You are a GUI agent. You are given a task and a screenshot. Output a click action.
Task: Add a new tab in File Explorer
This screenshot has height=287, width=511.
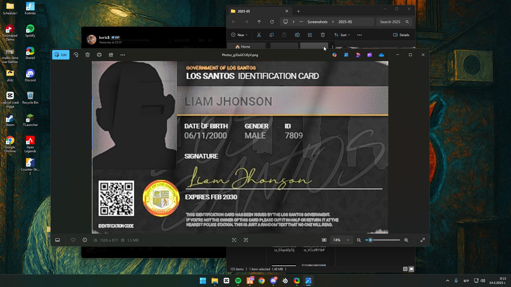coord(298,11)
